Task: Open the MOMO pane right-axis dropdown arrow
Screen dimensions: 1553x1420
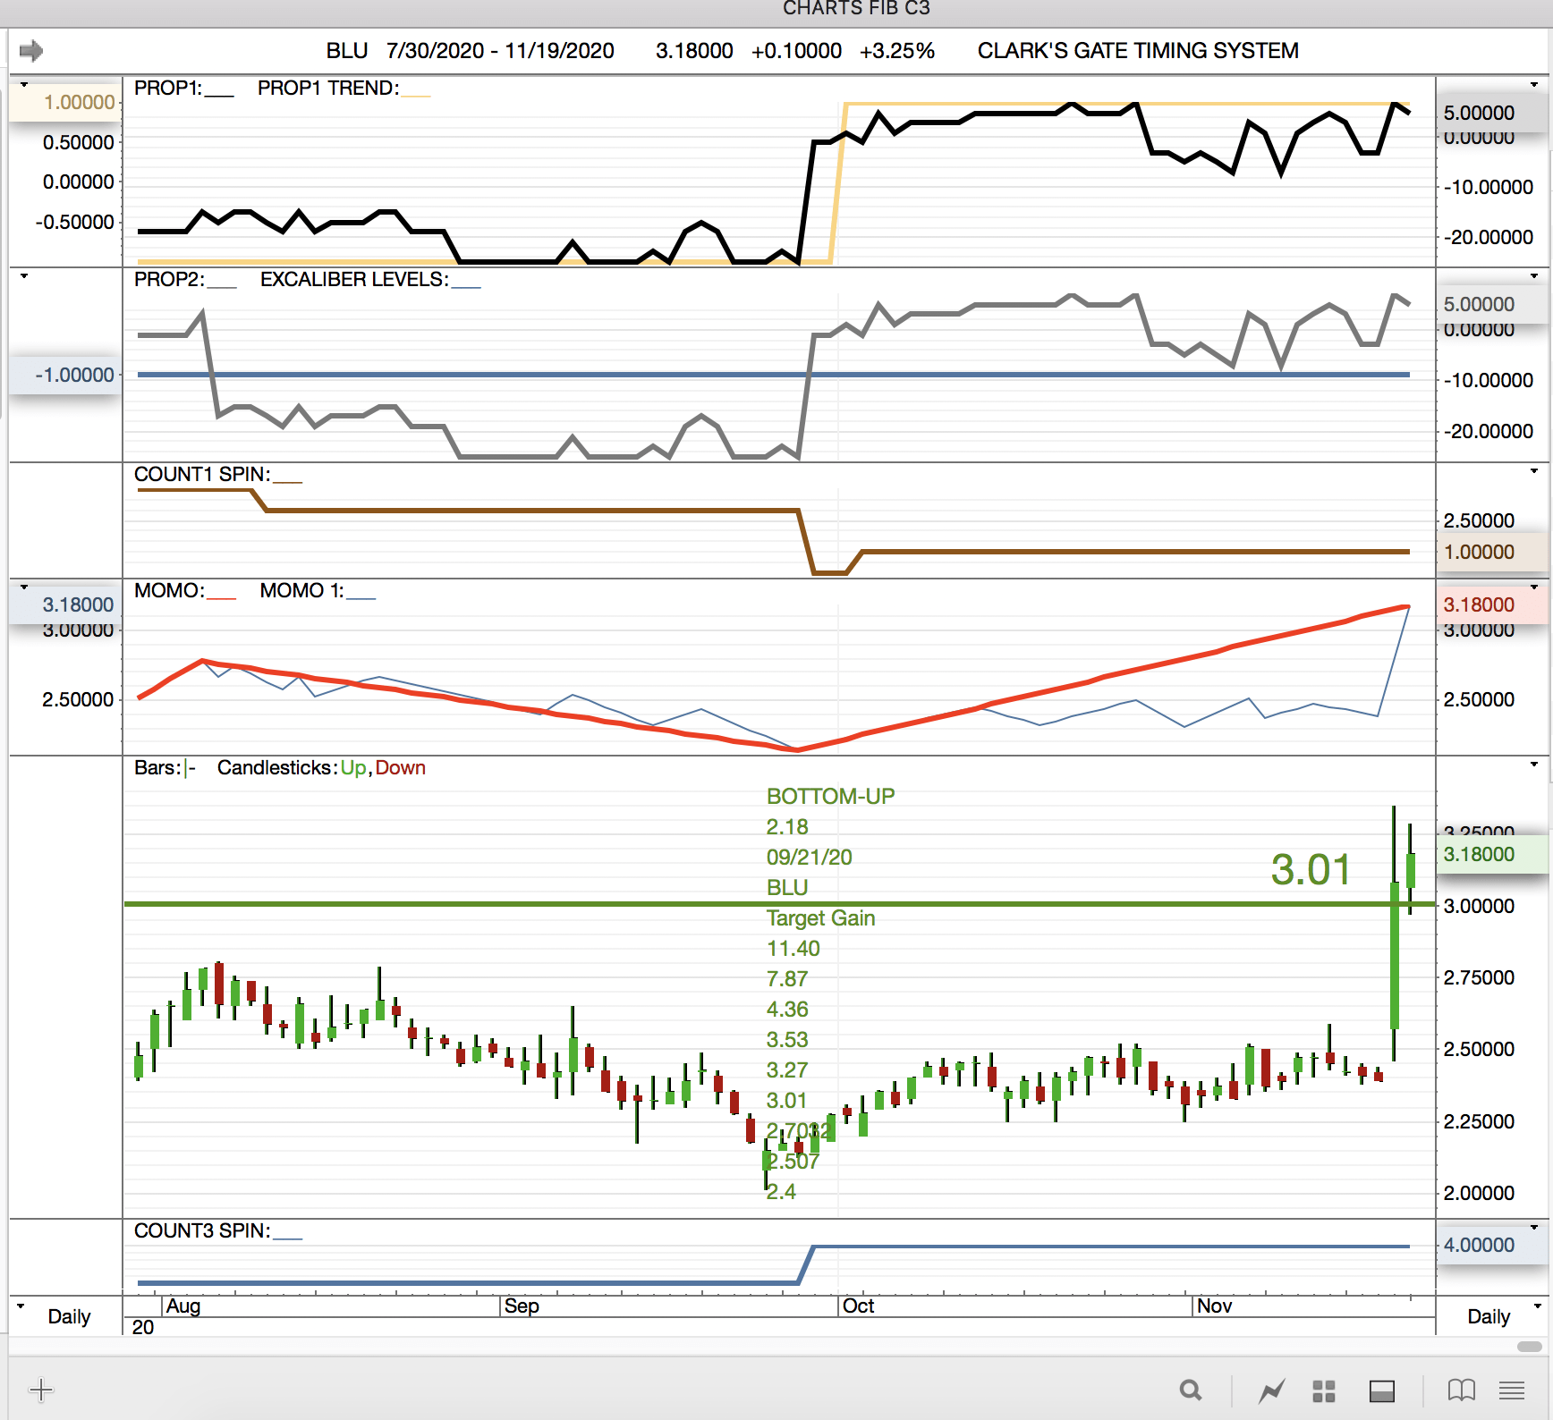Action: pos(1534,587)
